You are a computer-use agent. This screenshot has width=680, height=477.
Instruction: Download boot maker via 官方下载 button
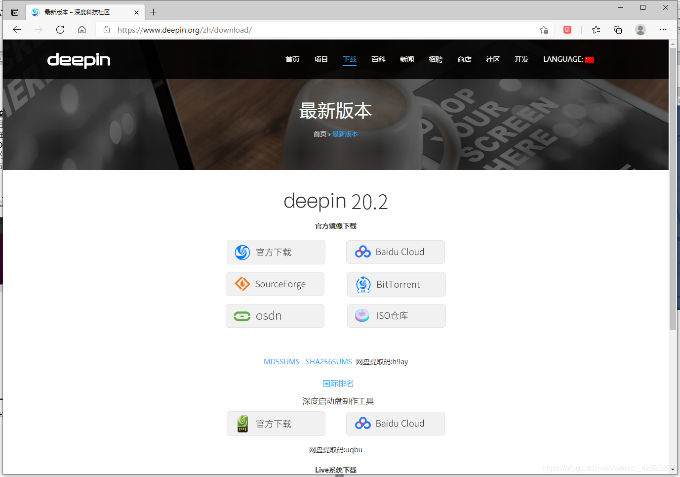276,424
